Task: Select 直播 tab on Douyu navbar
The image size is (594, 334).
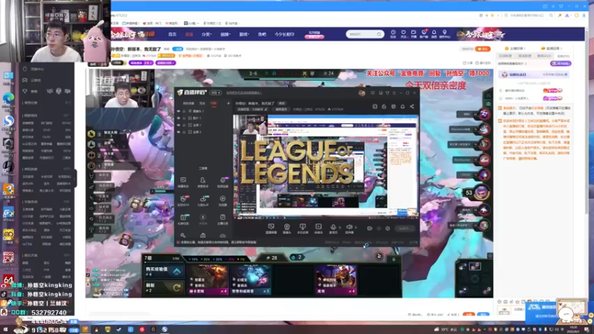Action: 189,34
